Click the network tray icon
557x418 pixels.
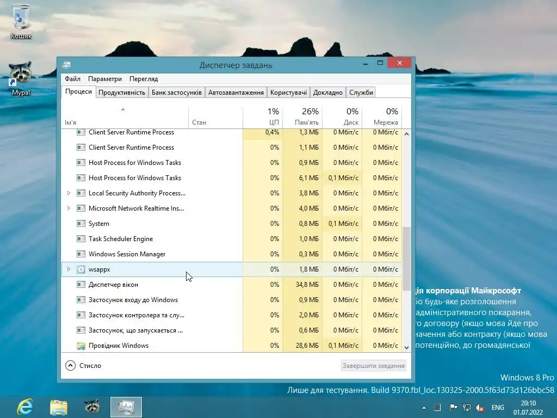click(x=467, y=408)
